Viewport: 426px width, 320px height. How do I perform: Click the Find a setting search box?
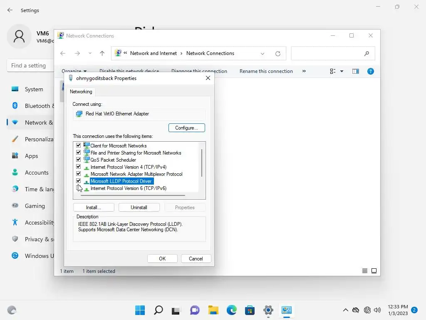click(30, 65)
